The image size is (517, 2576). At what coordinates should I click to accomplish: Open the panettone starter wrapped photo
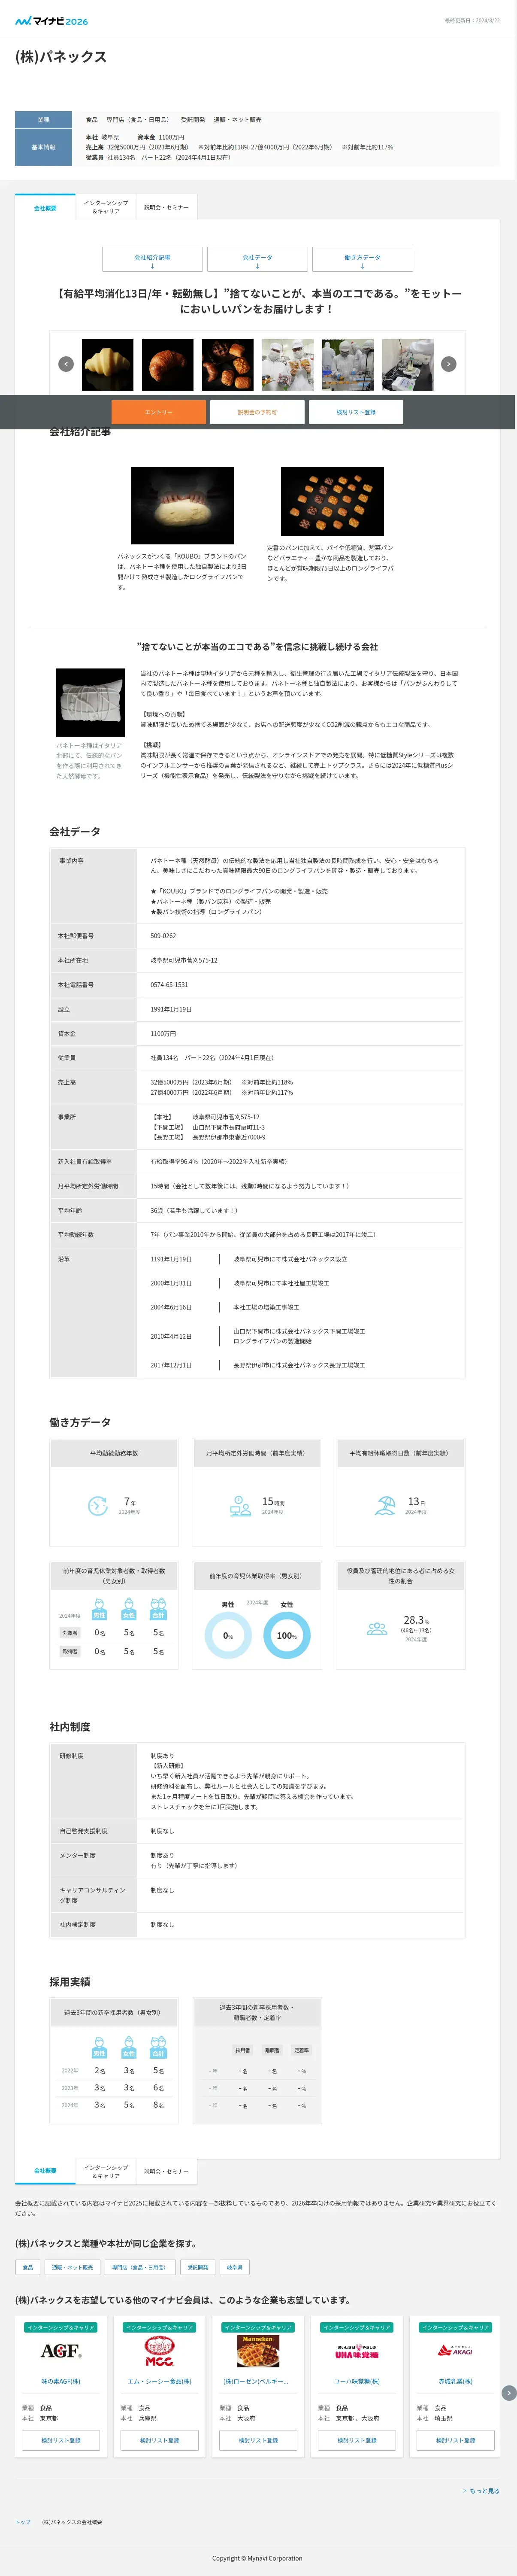point(90,702)
